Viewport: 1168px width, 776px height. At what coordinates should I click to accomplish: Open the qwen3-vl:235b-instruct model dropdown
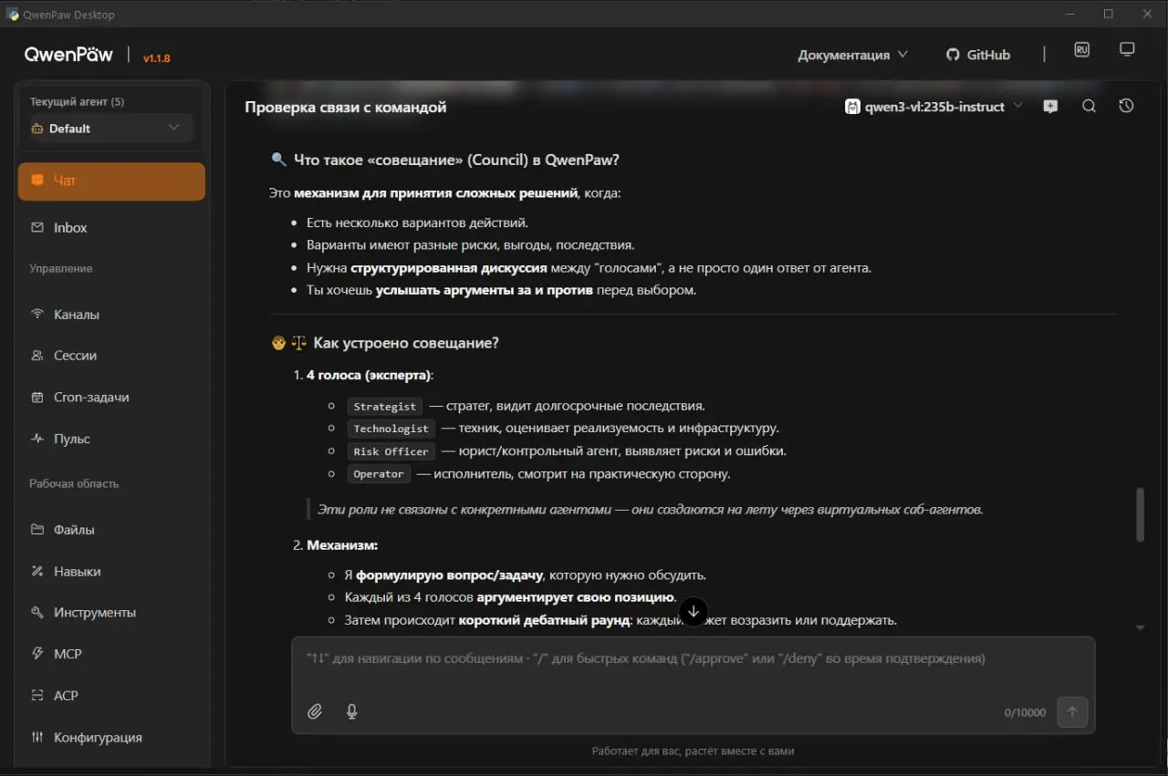point(934,107)
